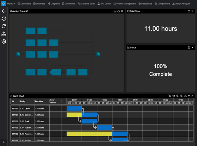The image size is (197, 146).
Task: Click the Duration column header
Action: coord(39,101)
